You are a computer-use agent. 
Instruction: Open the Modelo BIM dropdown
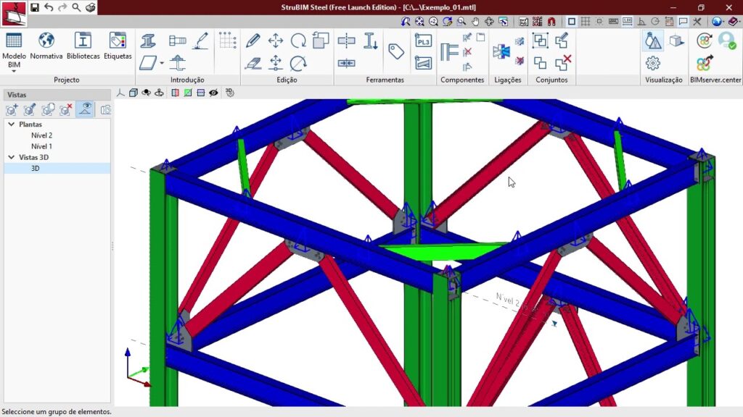pyautogui.click(x=14, y=65)
